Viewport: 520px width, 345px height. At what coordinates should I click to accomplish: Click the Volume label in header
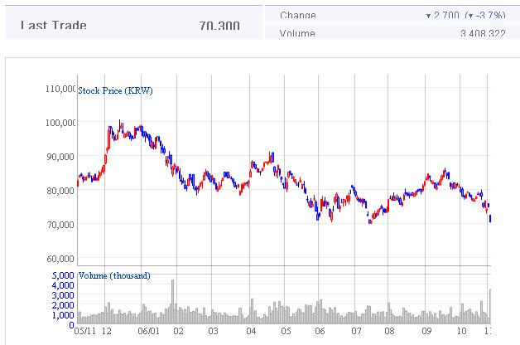tap(298, 34)
